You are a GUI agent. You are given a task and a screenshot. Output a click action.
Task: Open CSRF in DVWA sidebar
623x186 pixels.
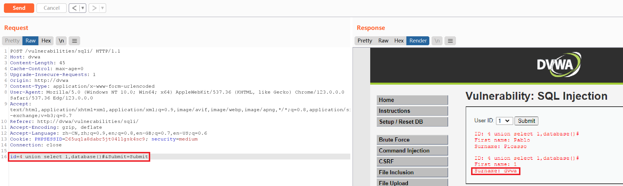point(412,161)
